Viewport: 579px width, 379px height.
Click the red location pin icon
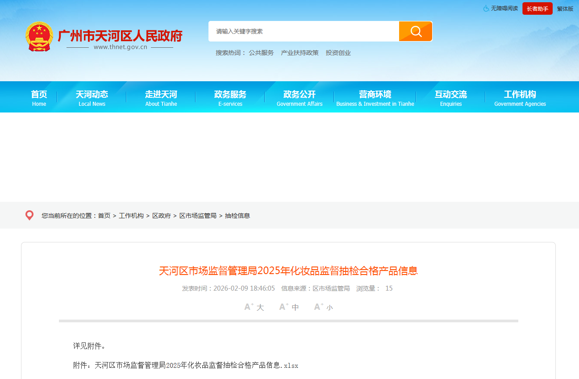point(29,216)
